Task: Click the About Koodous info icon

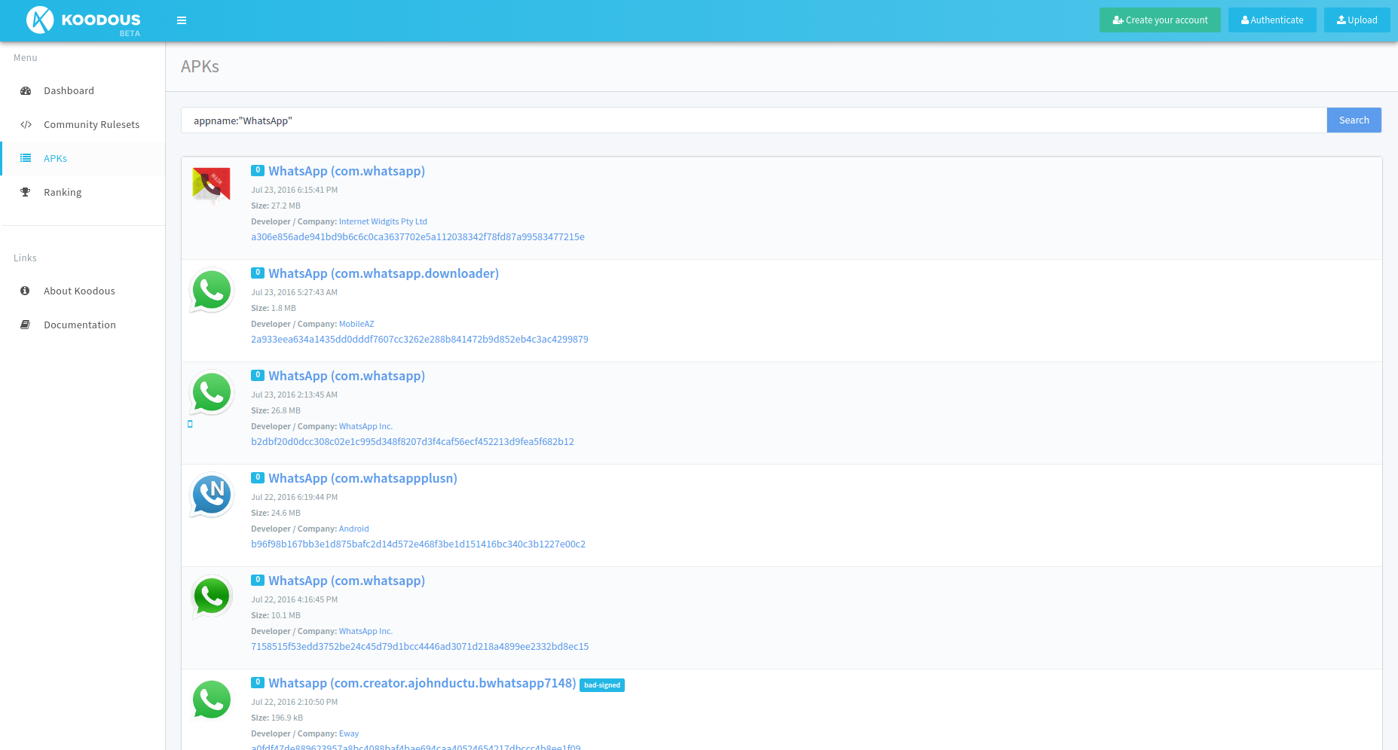Action: tap(25, 291)
